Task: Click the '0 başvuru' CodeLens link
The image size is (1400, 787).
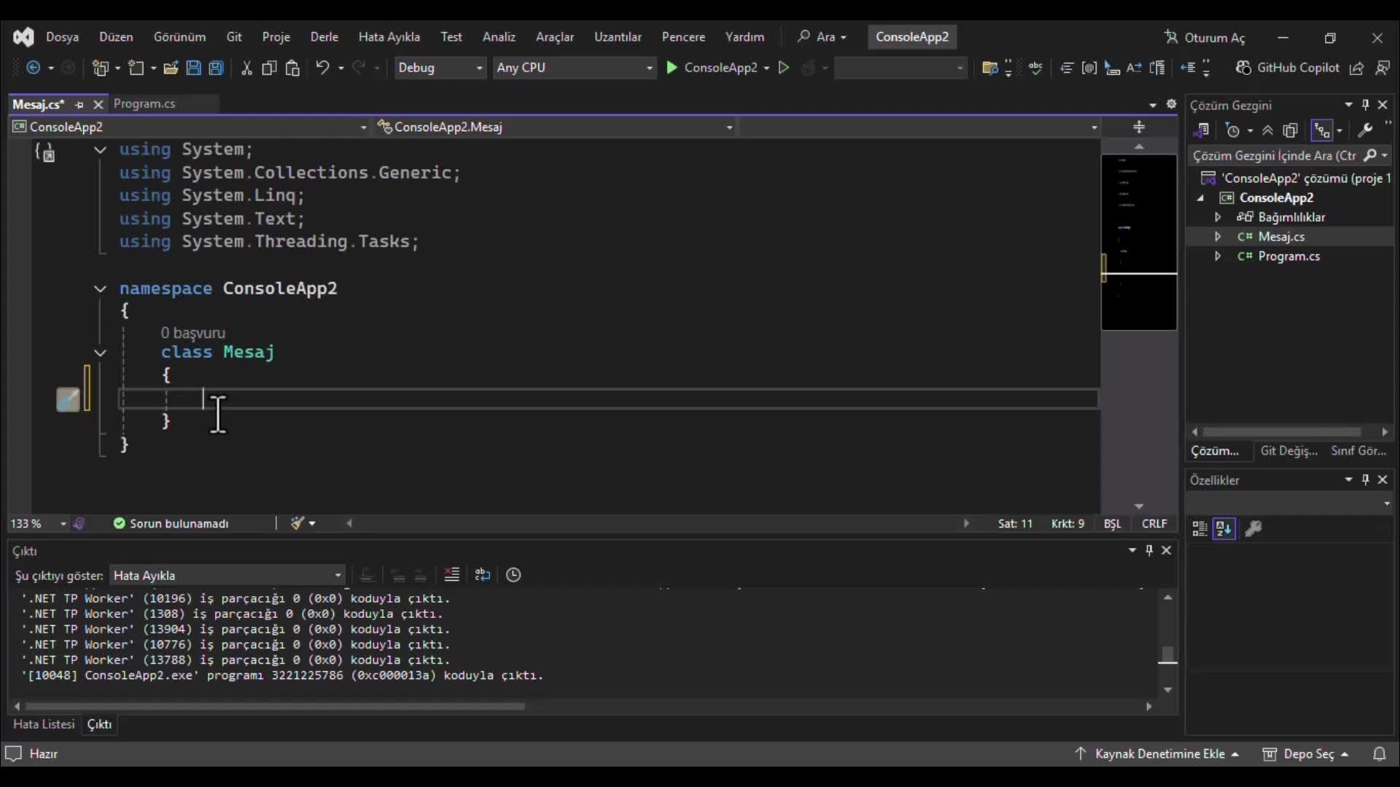Action: tap(192, 333)
